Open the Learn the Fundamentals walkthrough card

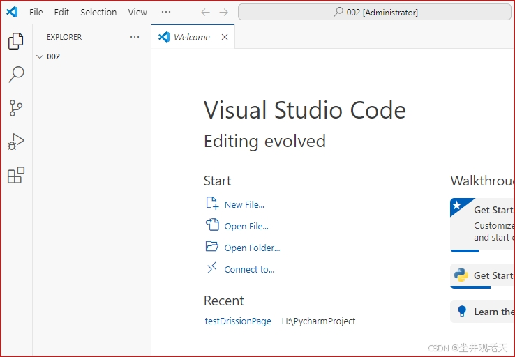[482, 312]
